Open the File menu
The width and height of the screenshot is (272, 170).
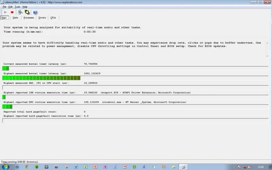pos(4,7)
